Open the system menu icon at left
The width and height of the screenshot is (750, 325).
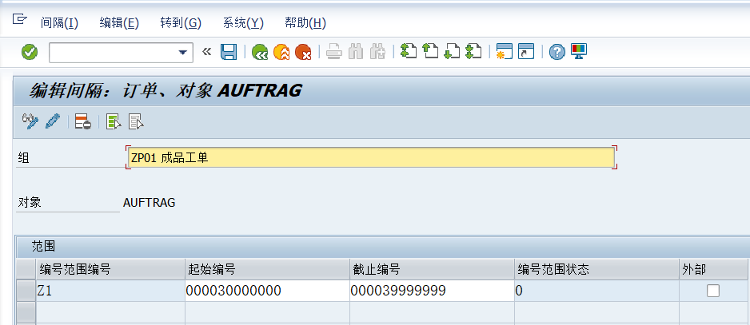(19, 20)
